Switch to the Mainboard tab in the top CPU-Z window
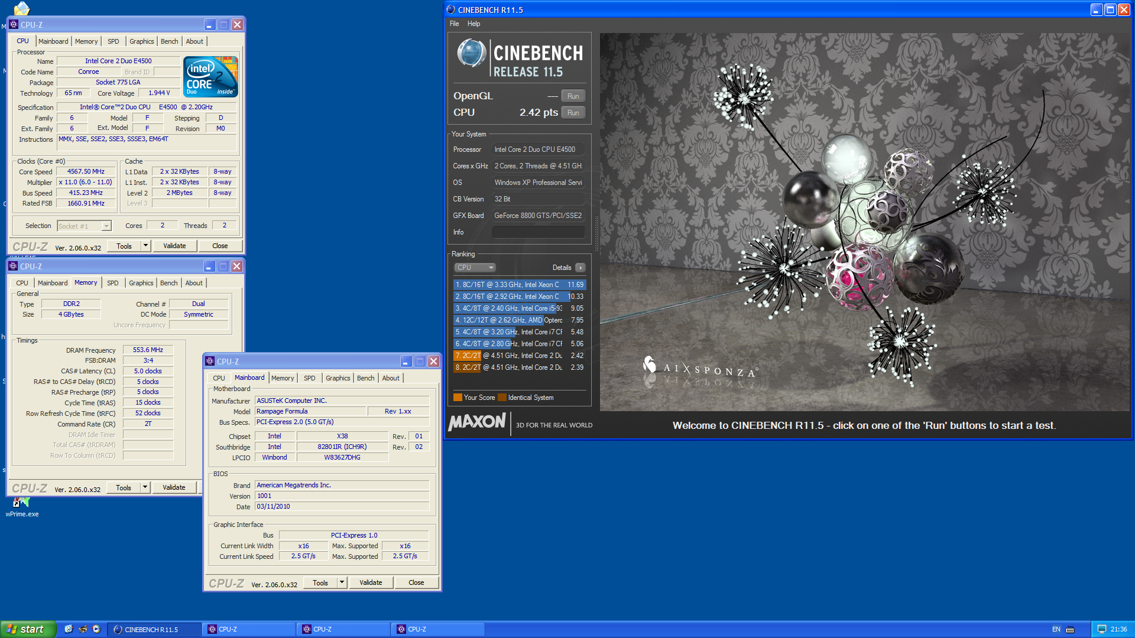 (53, 41)
